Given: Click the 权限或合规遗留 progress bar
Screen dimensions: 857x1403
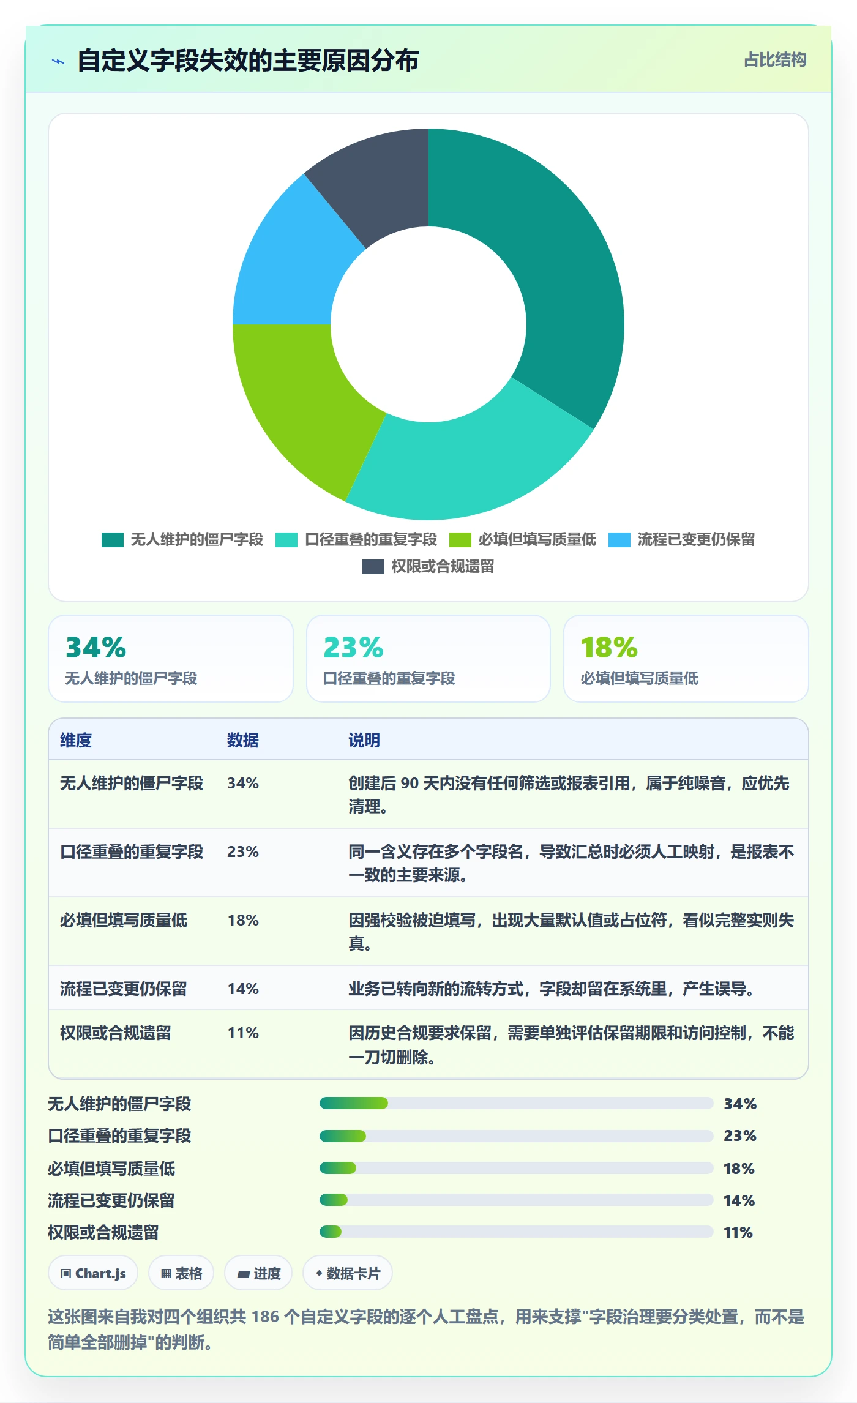Looking at the screenshot, I should pyautogui.click(x=517, y=1232).
